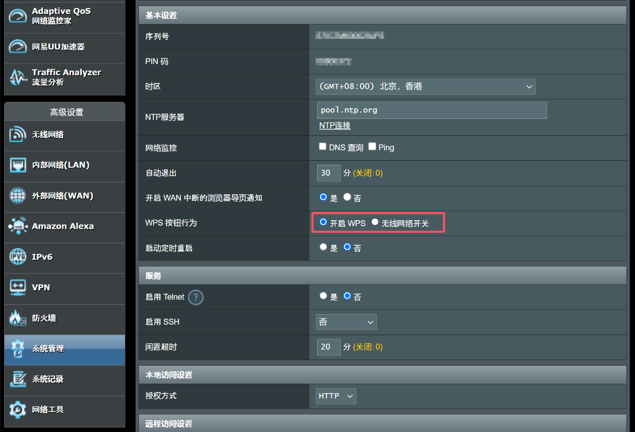Choose 开启 WPS for WPS button behavior

click(323, 222)
